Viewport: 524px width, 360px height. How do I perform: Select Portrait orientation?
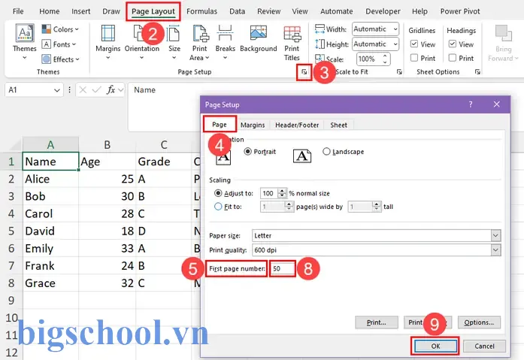coord(247,151)
